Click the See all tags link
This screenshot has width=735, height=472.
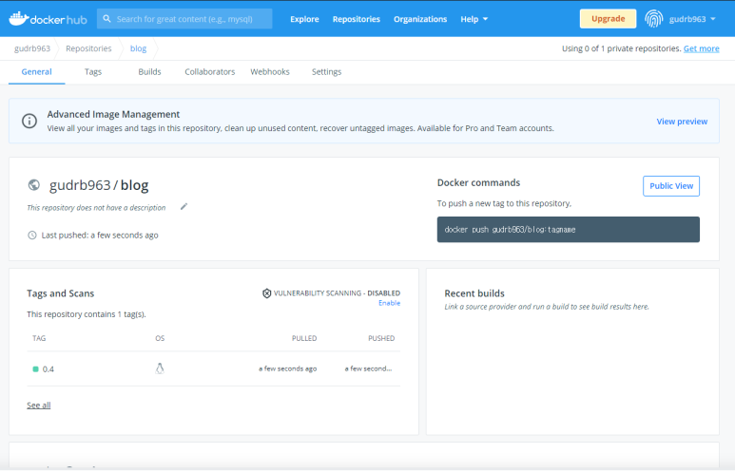pos(38,405)
